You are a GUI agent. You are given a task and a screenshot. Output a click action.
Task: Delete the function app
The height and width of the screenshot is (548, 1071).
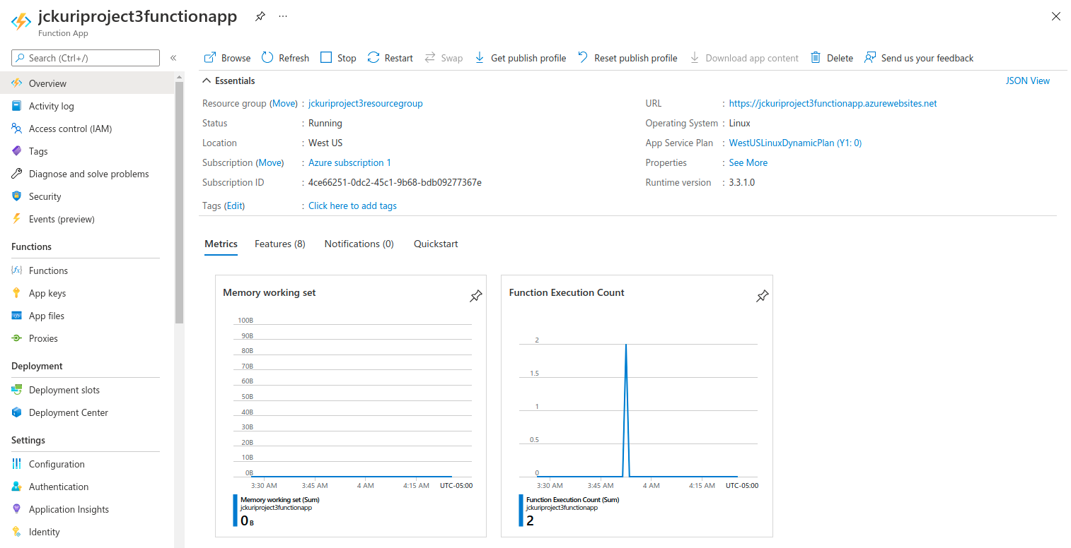tap(832, 58)
